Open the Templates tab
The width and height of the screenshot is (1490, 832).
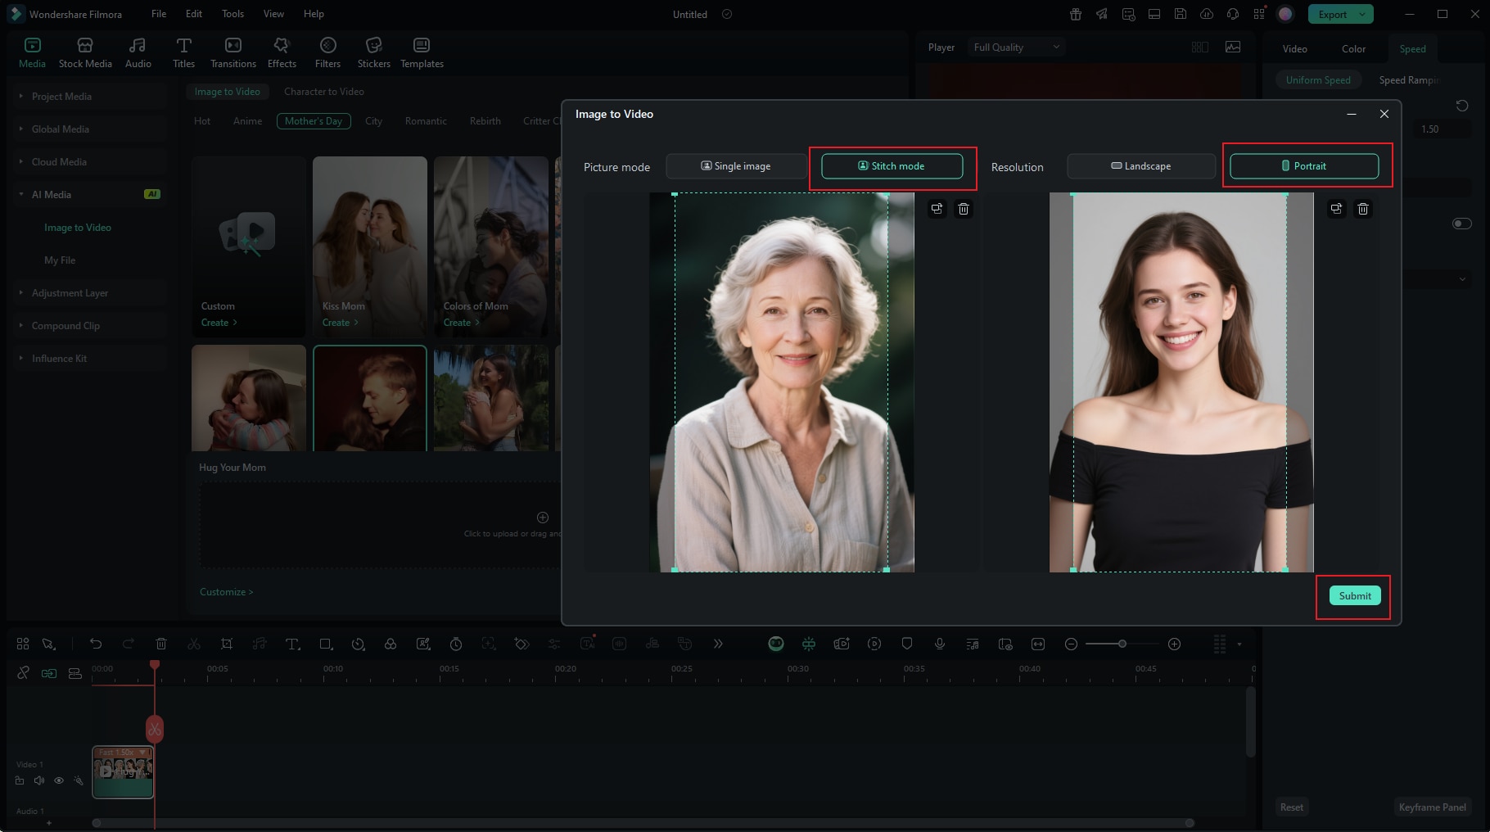click(422, 52)
